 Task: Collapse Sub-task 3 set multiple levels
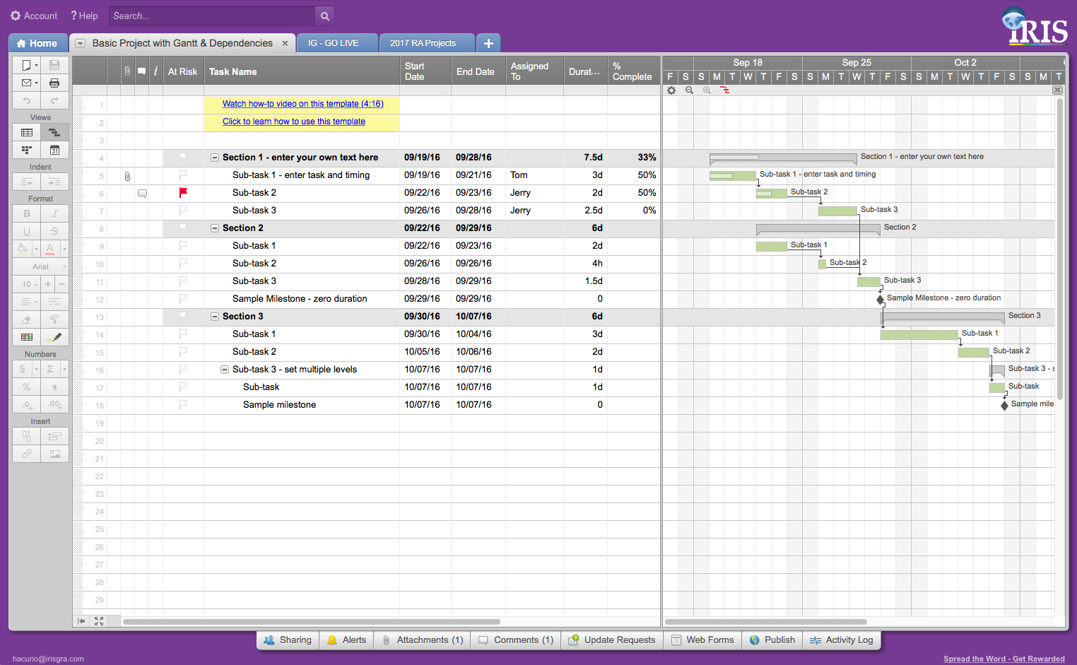[225, 370]
